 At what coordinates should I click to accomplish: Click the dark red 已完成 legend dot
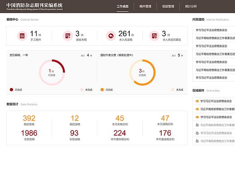[11, 90]
